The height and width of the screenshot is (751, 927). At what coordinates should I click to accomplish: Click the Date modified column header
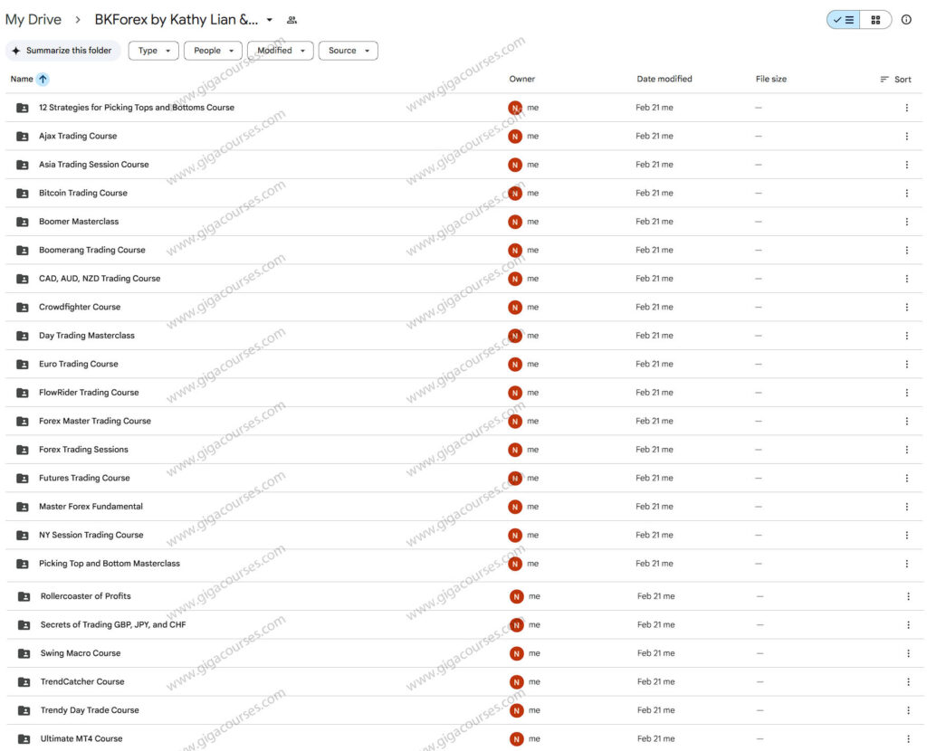click(x=664, y=80)
